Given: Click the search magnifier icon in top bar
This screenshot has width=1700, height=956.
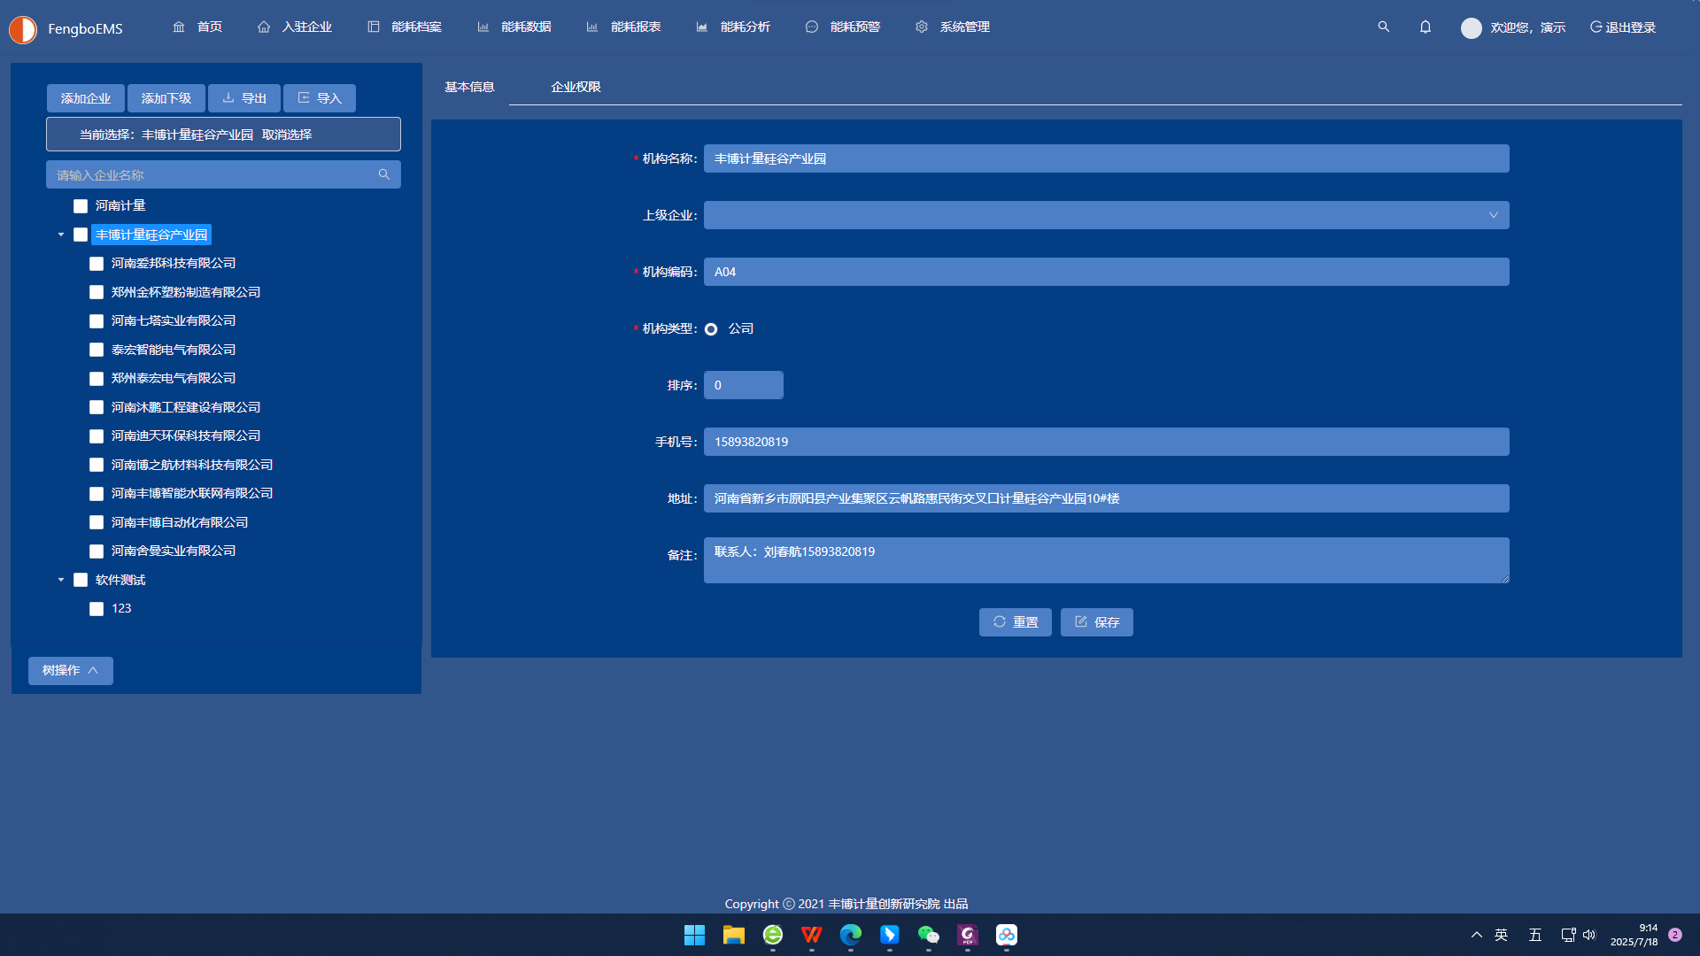Looking at the screenshot, I should (1383, 27).
